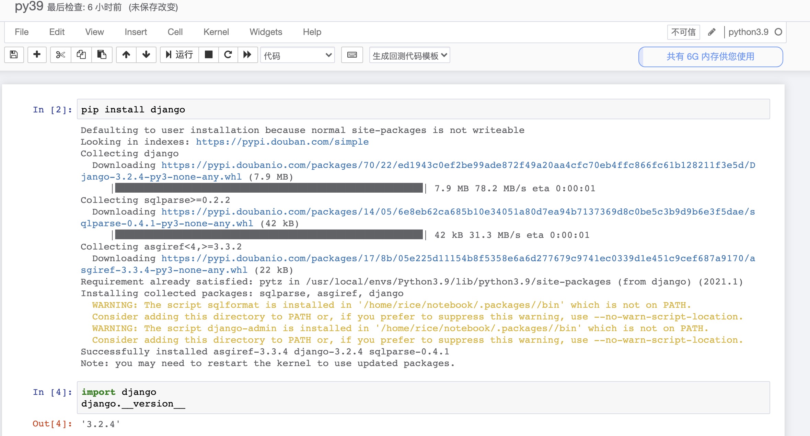Run the cell using 运行 button
The height and width of the screenshot is (436, 810).
point(180,55)
